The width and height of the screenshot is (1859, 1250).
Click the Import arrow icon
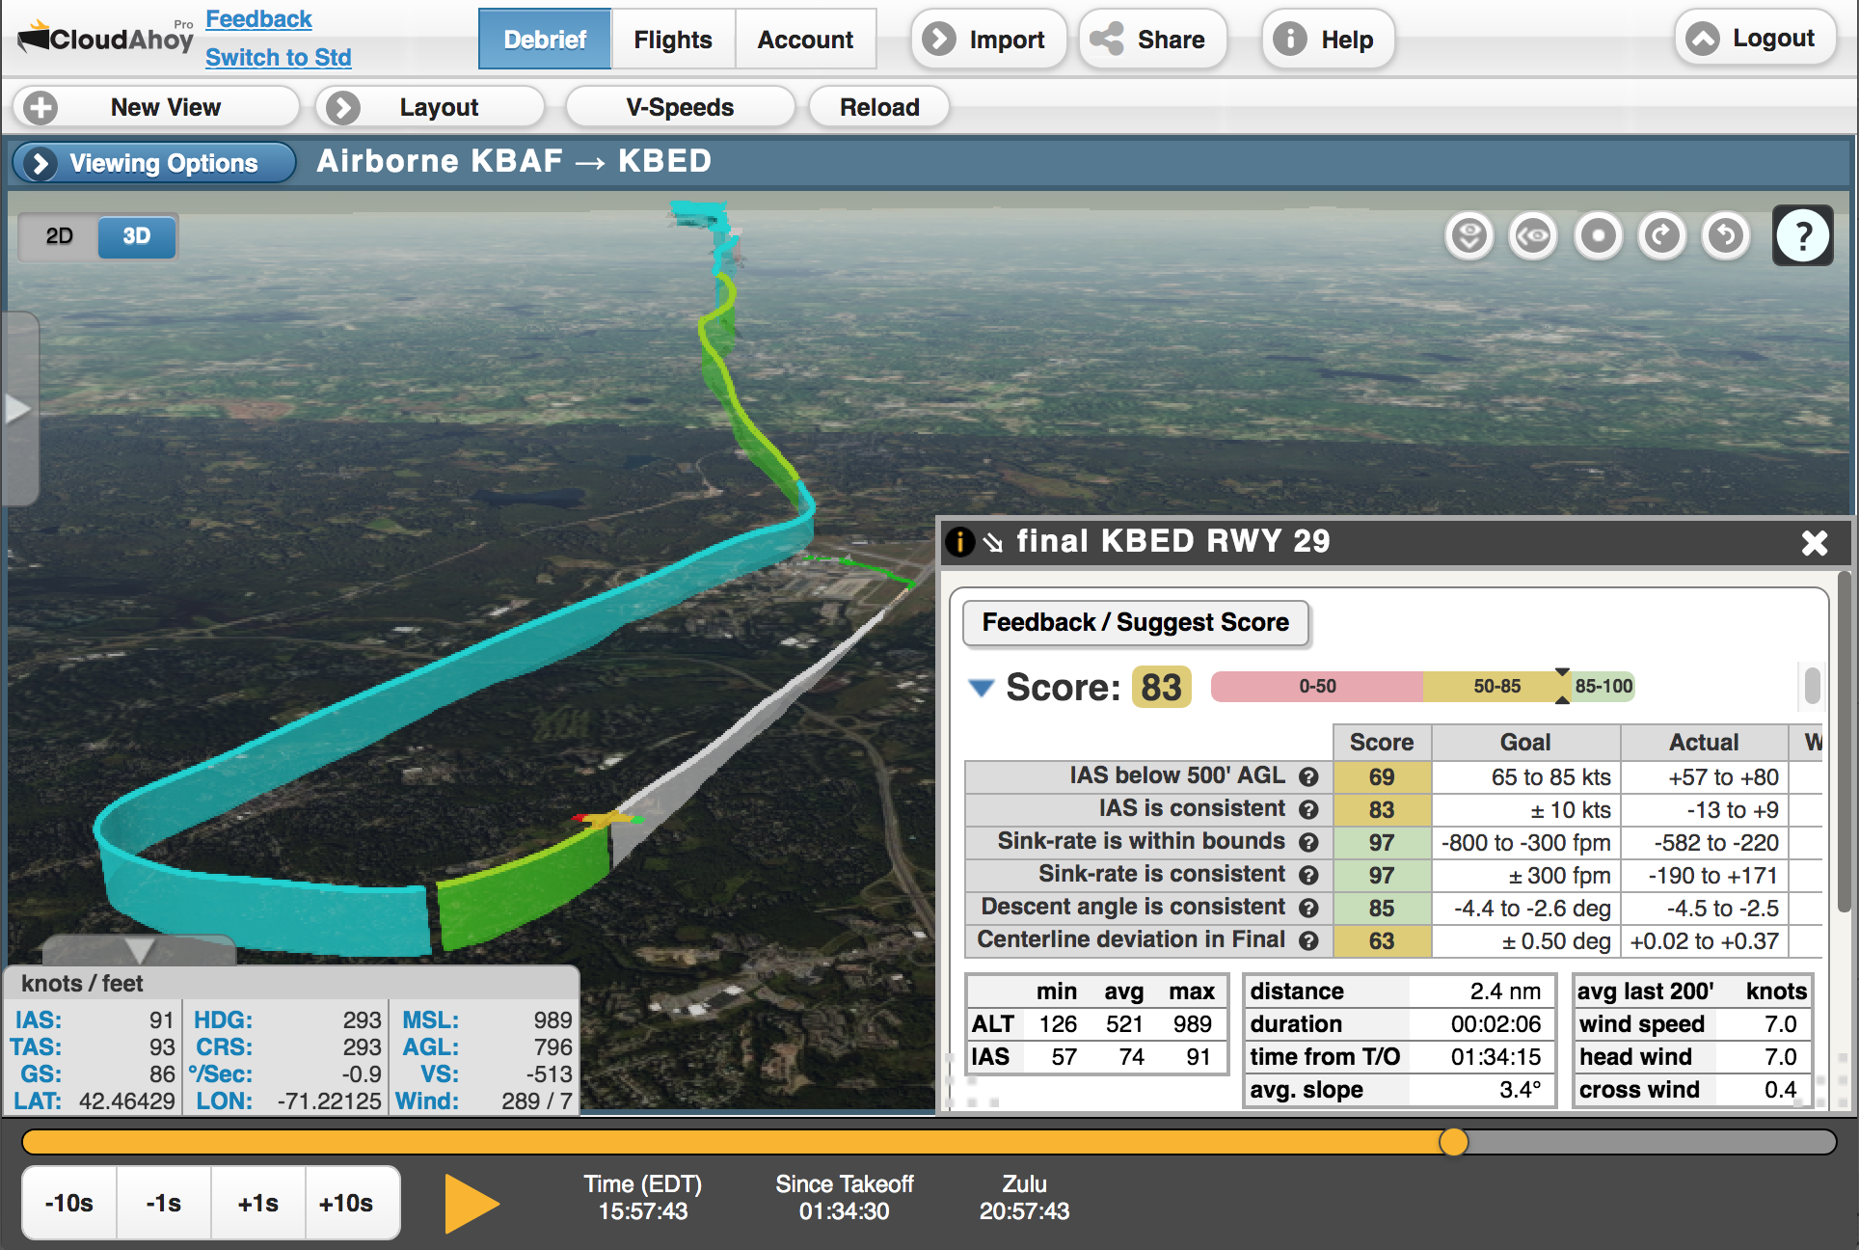939,40
